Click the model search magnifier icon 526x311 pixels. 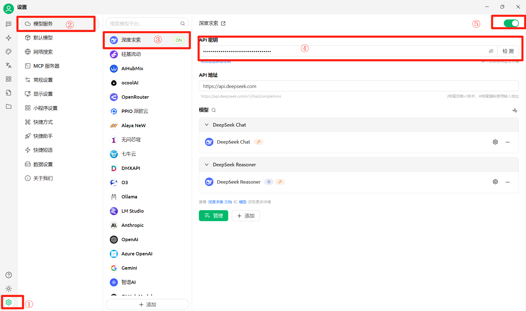214,110
